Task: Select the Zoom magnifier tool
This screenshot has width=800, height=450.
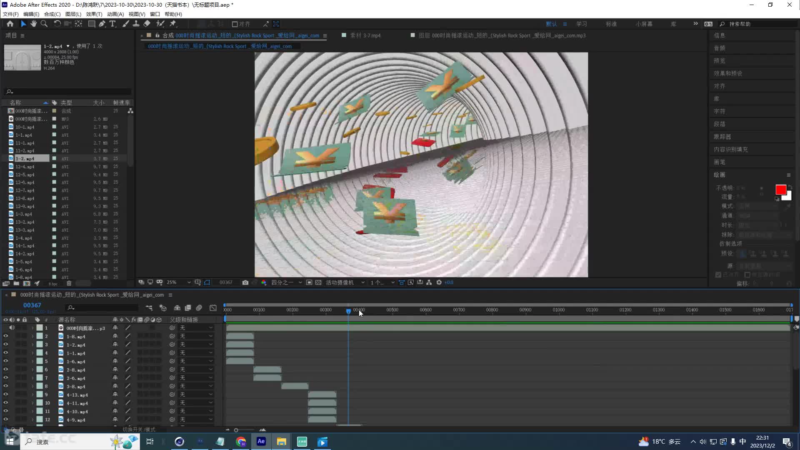Action: pos(44,24)
